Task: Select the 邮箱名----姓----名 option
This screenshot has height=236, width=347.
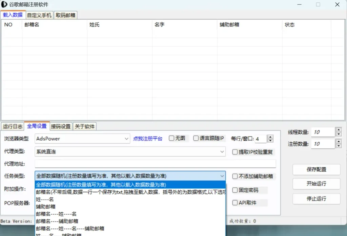Action: (130, 214)
